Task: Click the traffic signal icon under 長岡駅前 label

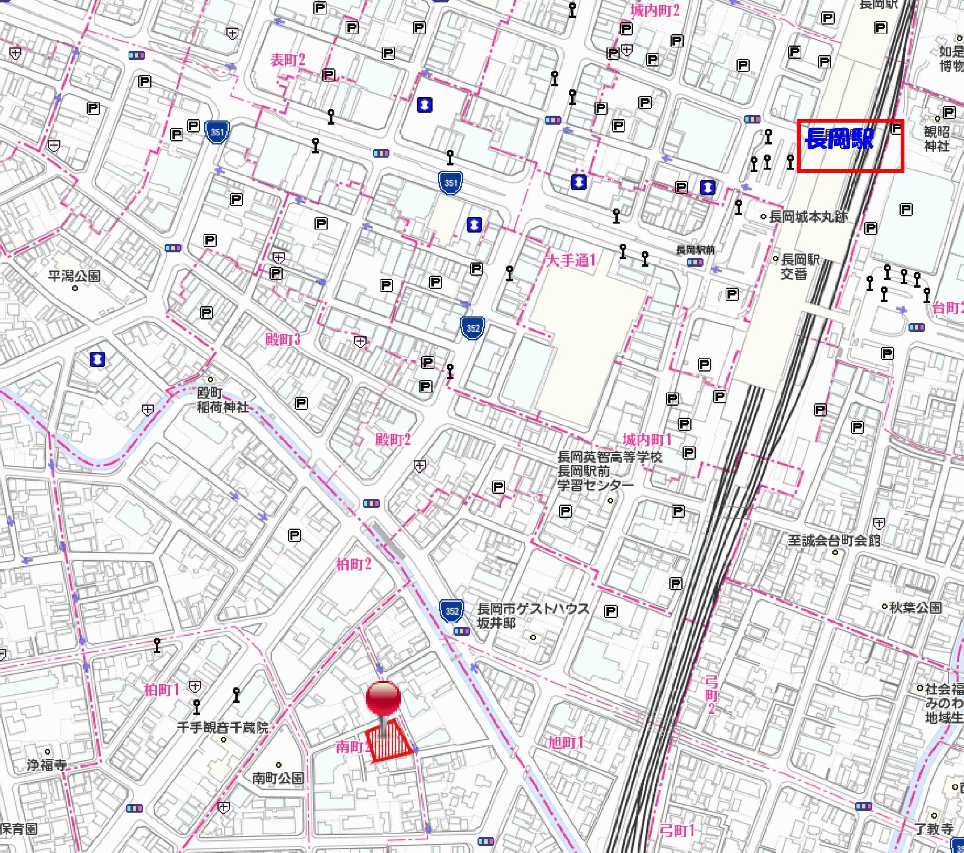Action: [695, 263]
